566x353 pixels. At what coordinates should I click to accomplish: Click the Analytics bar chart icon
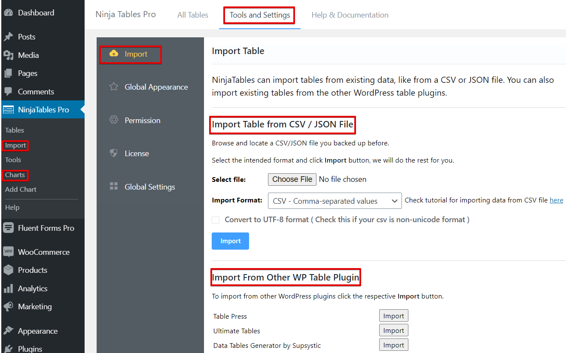(x=8, y=289)
